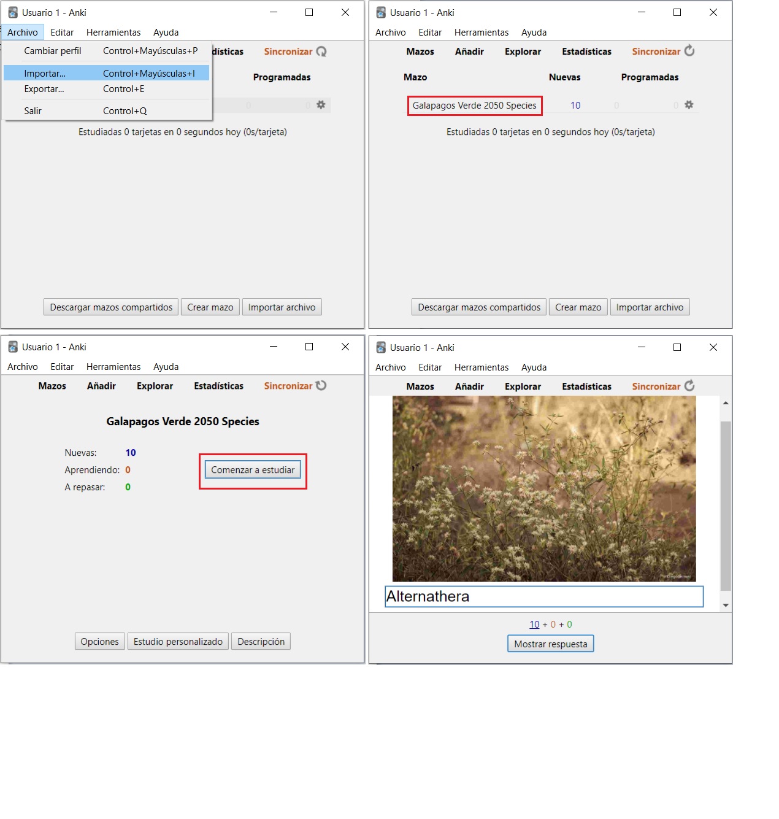Open the Galapagos Verde 2050 Species deck
Viewport: 779px width, 819px height.
[474, 106]
